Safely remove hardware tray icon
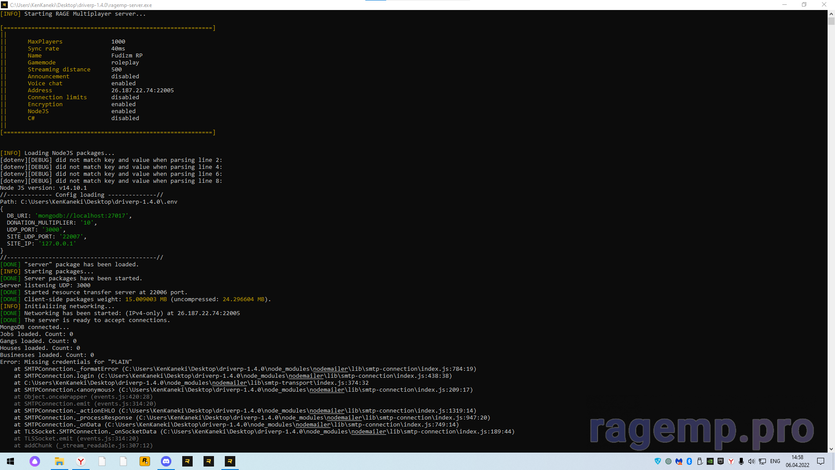Viewport: 835px width, 470px height. coord(700,461)
